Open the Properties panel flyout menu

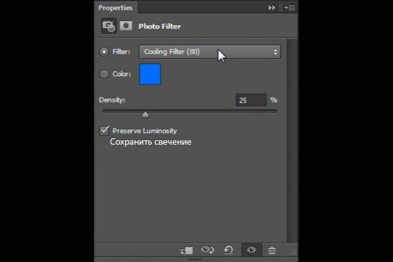click(290, 8)
